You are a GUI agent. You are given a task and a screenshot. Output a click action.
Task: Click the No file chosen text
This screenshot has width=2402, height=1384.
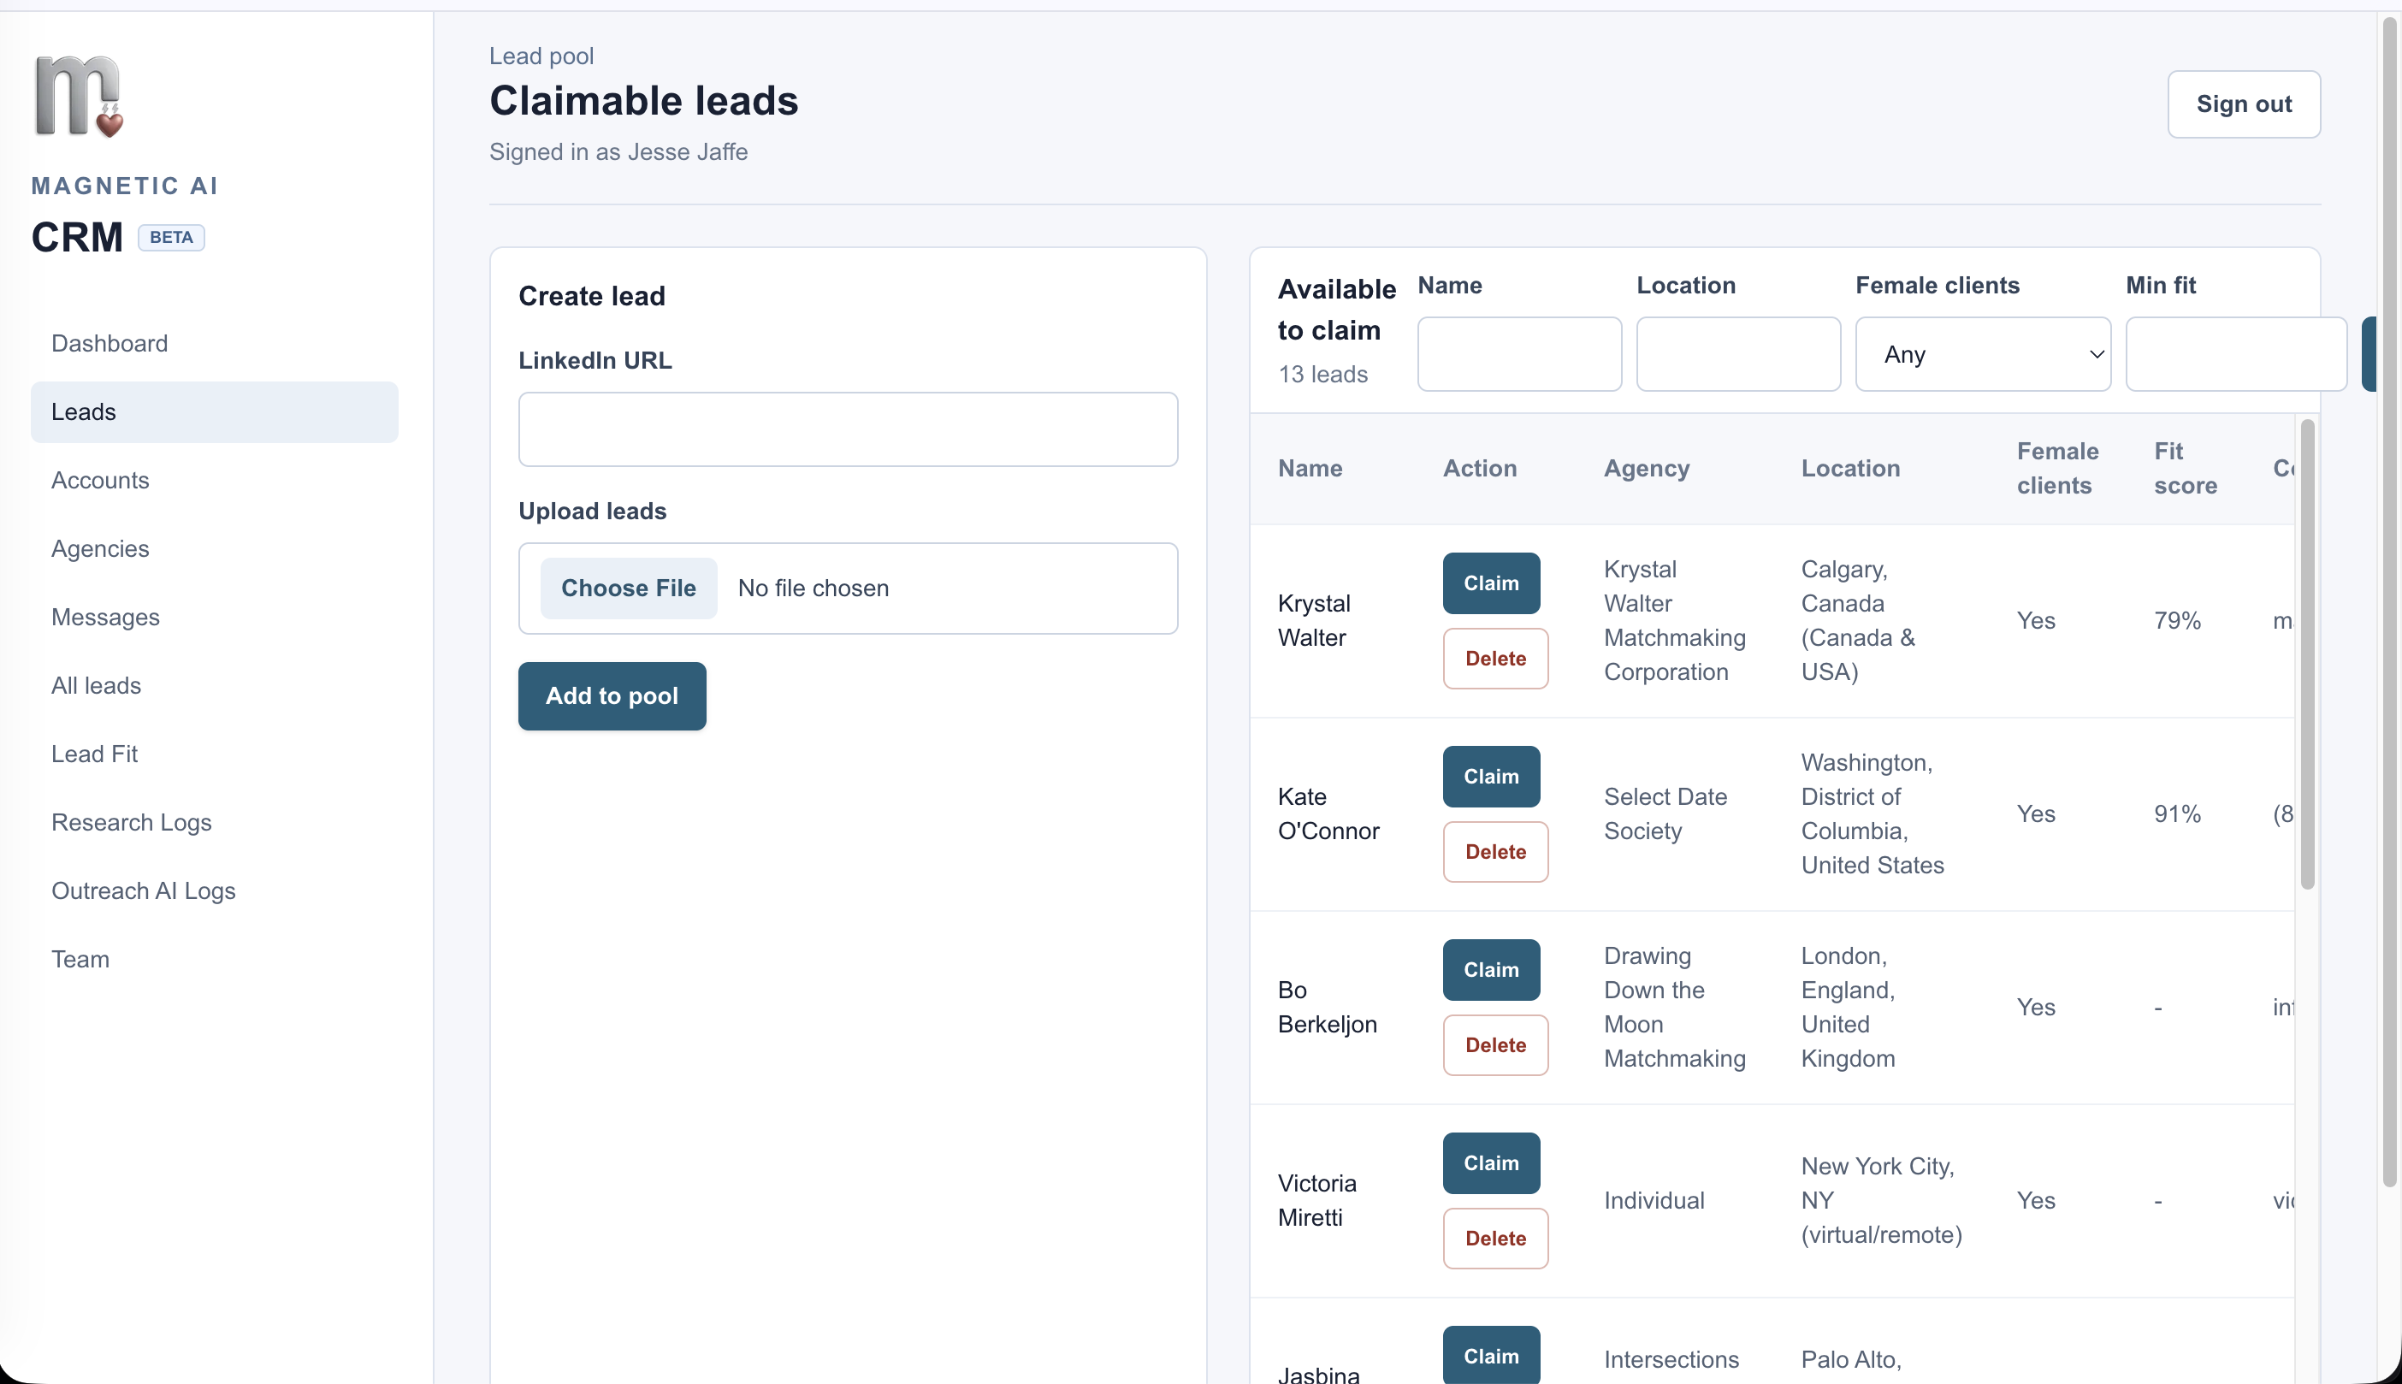point(813,588)
